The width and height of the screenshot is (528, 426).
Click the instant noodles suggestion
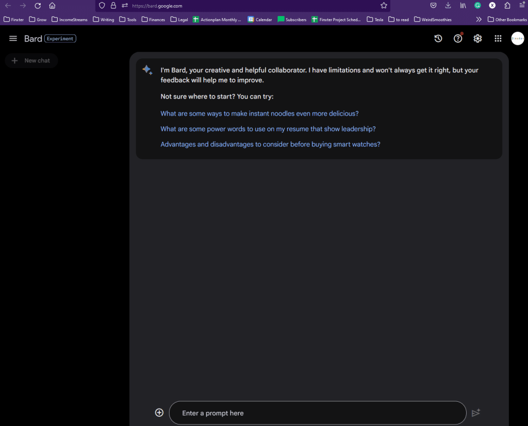[x=259, y=113]
